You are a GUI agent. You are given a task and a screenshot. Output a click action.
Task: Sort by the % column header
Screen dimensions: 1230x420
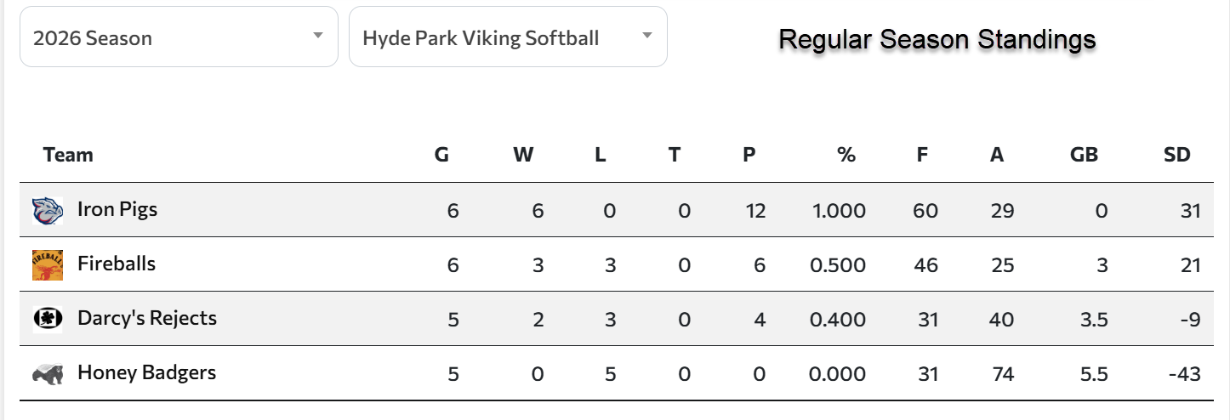[846, 155]
